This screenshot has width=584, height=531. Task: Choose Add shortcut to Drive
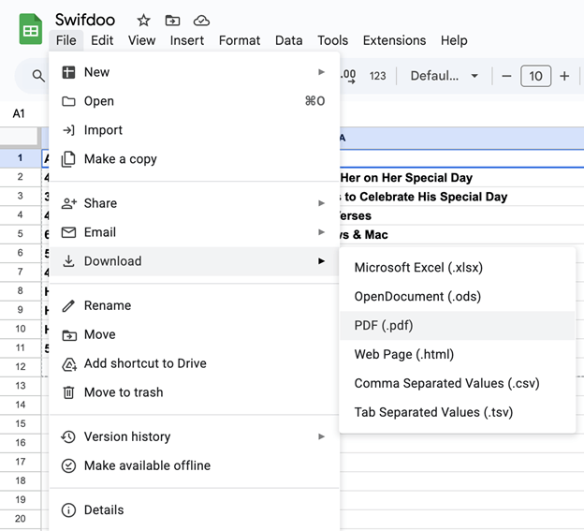point(194,363)
